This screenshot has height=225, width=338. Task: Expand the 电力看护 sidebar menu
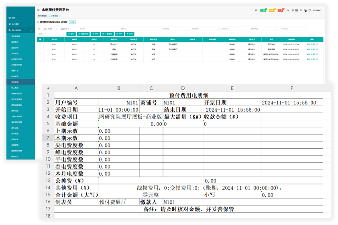tap(17, 24)
